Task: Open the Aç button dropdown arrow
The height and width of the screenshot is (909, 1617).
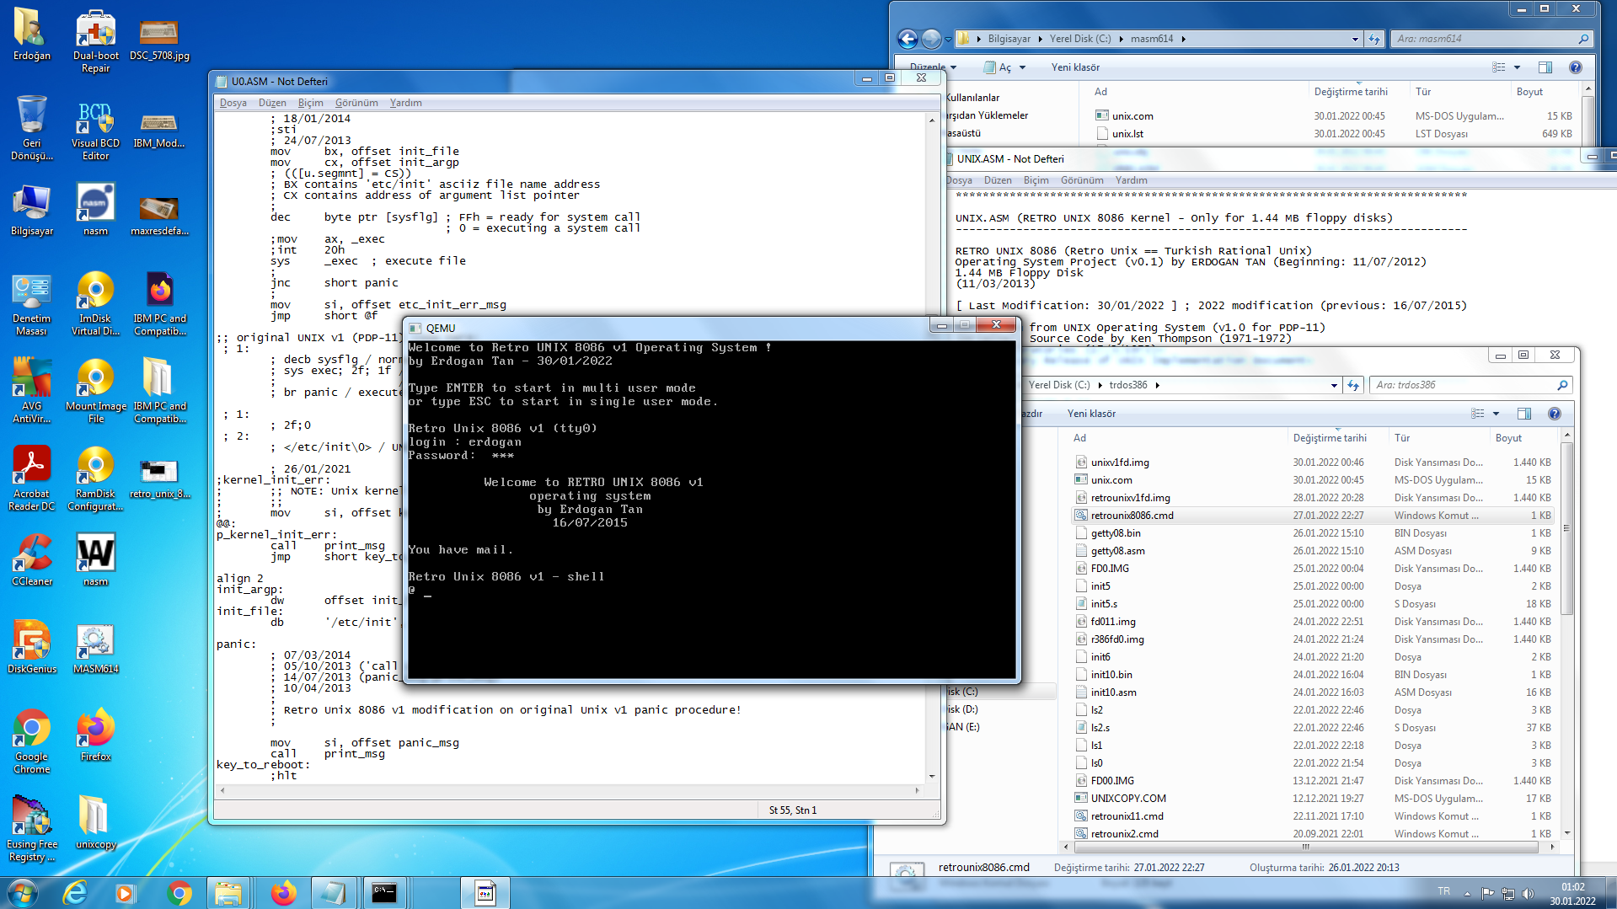Action: pyautogui.click(x=1022, y=67)
